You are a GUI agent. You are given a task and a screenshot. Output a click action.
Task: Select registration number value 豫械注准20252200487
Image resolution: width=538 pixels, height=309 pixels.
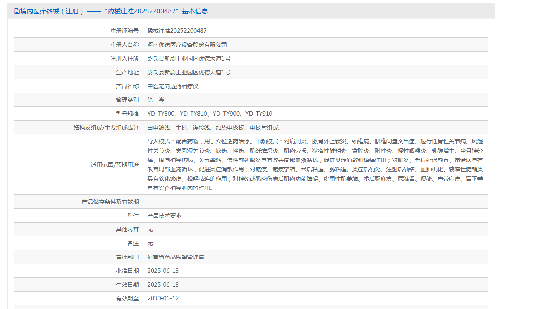(177, 31)
